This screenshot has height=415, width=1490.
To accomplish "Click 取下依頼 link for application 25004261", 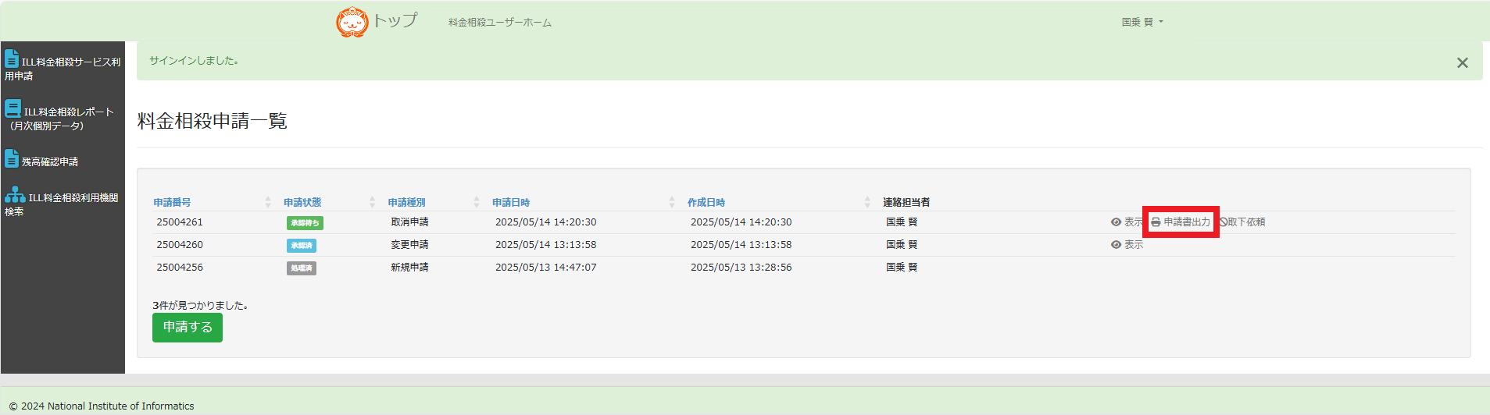I will pyautogui.click(x=1242, y=222).
